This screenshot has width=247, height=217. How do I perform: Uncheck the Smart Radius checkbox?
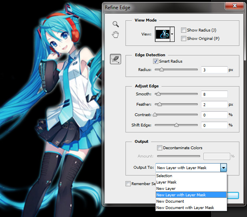[155, 61]
